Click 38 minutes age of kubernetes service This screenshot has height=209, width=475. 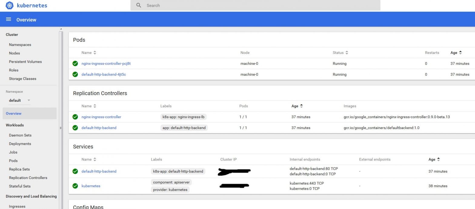click(x=438, y=186)
